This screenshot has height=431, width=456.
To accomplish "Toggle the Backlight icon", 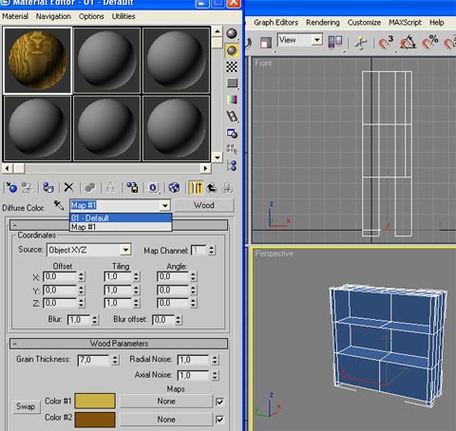I will pos(232,50).
